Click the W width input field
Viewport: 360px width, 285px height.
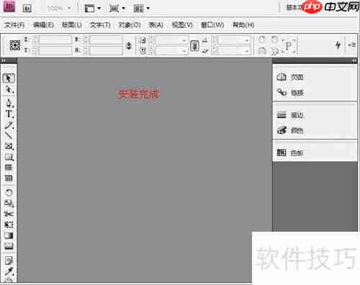pyautogui.click(x=106, y=40)
